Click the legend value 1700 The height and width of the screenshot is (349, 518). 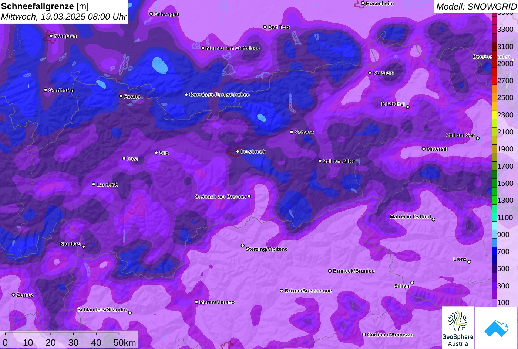point(505,166)
